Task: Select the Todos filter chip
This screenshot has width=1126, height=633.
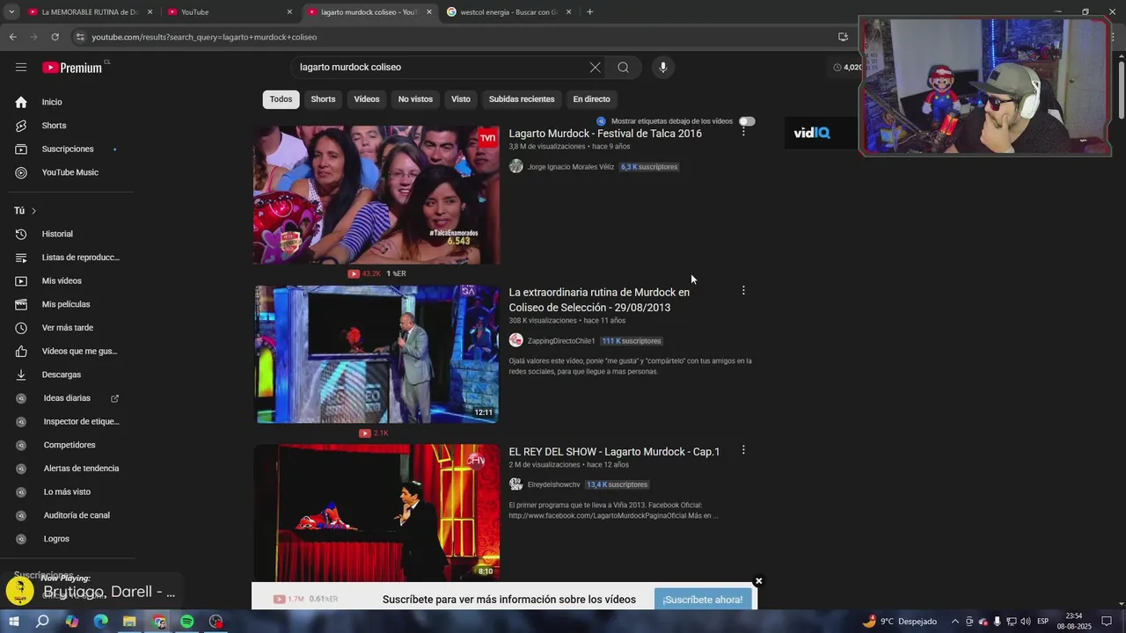Action: 281,99
